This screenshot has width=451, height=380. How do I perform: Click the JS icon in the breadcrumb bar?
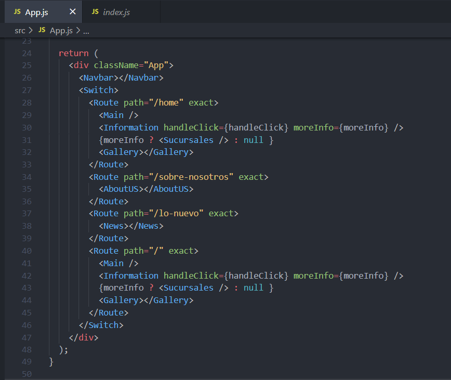click(x=42, y=30)
